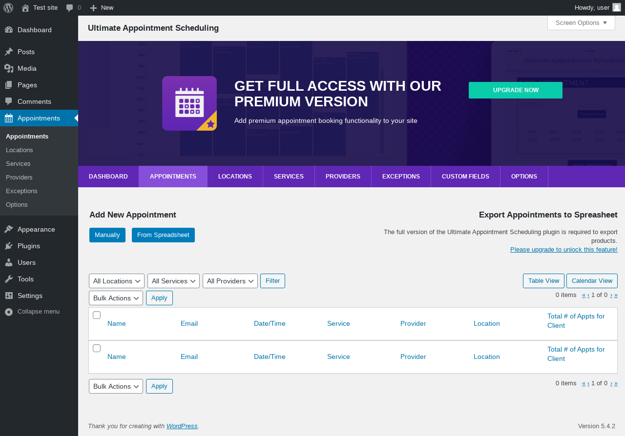This screenshot has height=436, width=625.
Task: Click the Dashboard gauge icon in sidebar
Action: (9, 30)
